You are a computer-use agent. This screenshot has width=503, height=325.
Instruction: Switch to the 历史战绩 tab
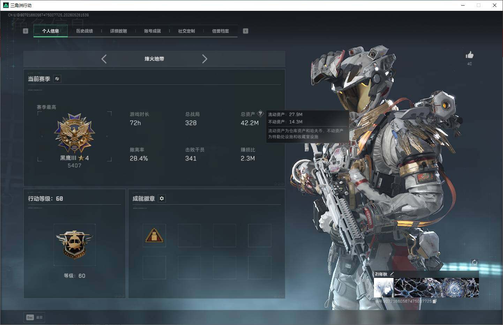(x=84, y=31)
